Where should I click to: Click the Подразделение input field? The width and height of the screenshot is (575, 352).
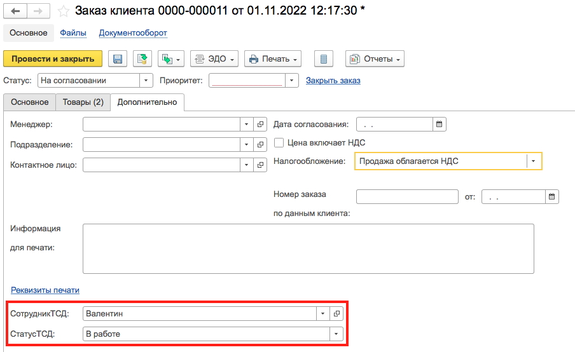tap(162, 145)
